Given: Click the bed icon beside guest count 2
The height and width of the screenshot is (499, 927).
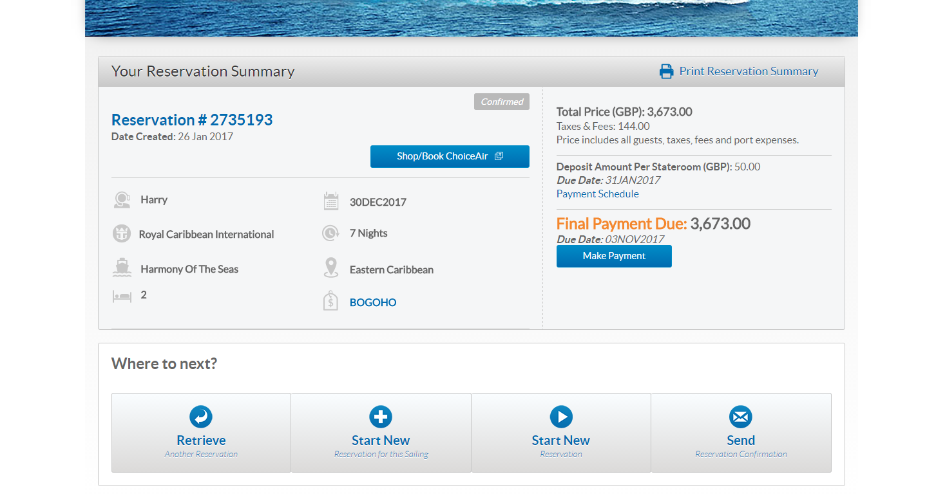Looking at the screenshot, I should coord(122,296).
